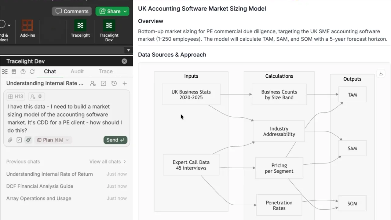Click into the chat message text field
Screen dimensions: 391x220
[66, 119]
